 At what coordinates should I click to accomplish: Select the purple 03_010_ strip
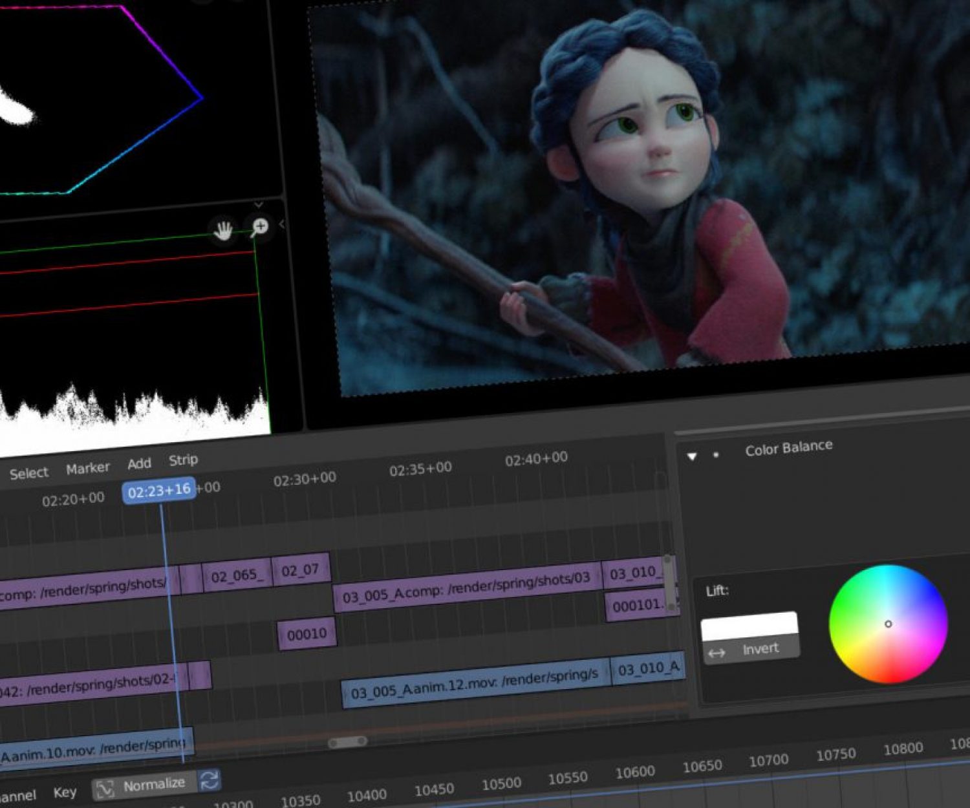click(x=635, y=573)
